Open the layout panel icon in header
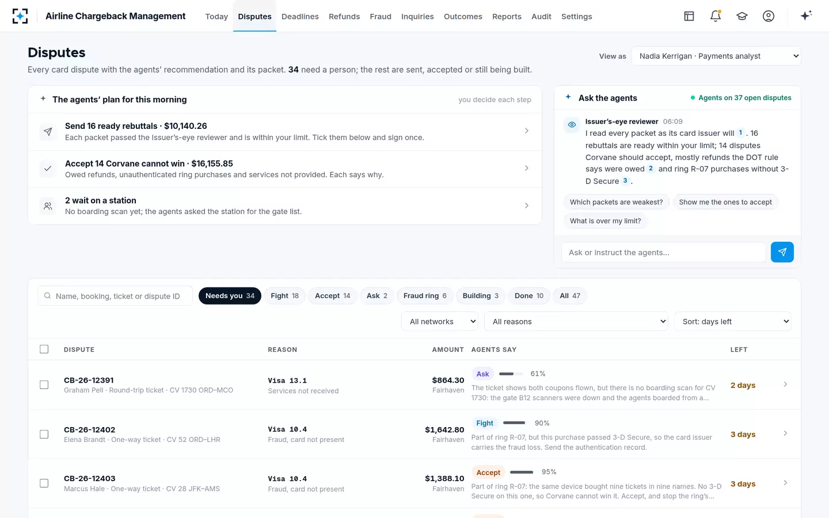 pos(689,16)
